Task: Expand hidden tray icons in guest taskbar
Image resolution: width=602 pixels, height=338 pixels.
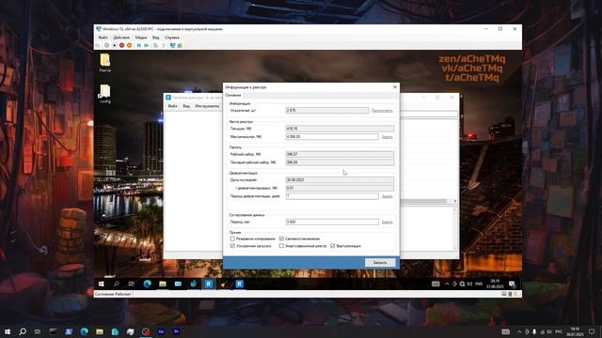Action: point(447,284)
